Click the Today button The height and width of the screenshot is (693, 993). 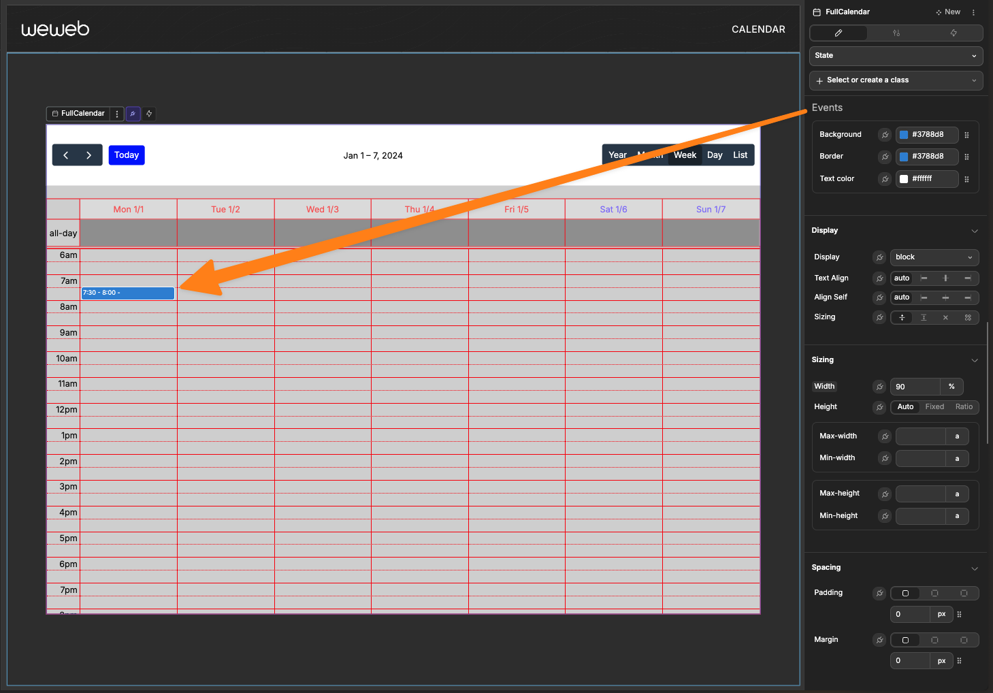127,155
